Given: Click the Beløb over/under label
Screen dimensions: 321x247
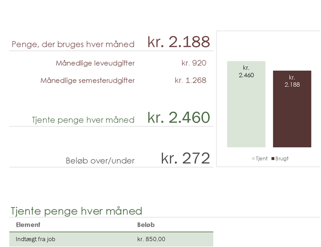Looking at the screenshot, I should click(x=100, y=161).
